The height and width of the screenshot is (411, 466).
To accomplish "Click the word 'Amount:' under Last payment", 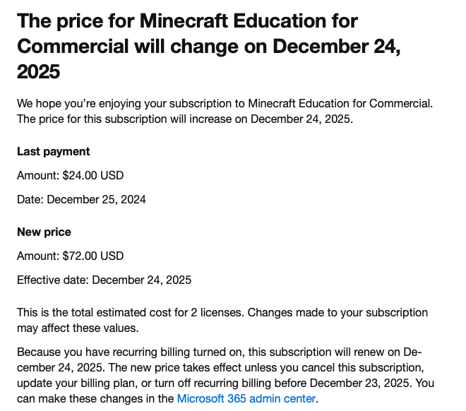I will [38, 175].
